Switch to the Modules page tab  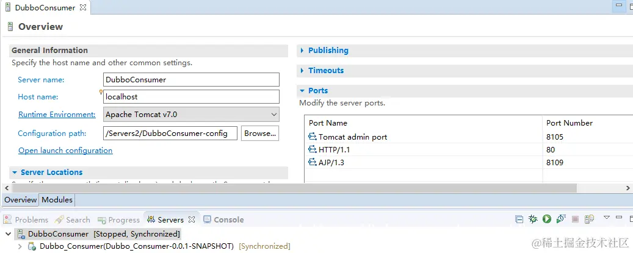tap(57, 200)
